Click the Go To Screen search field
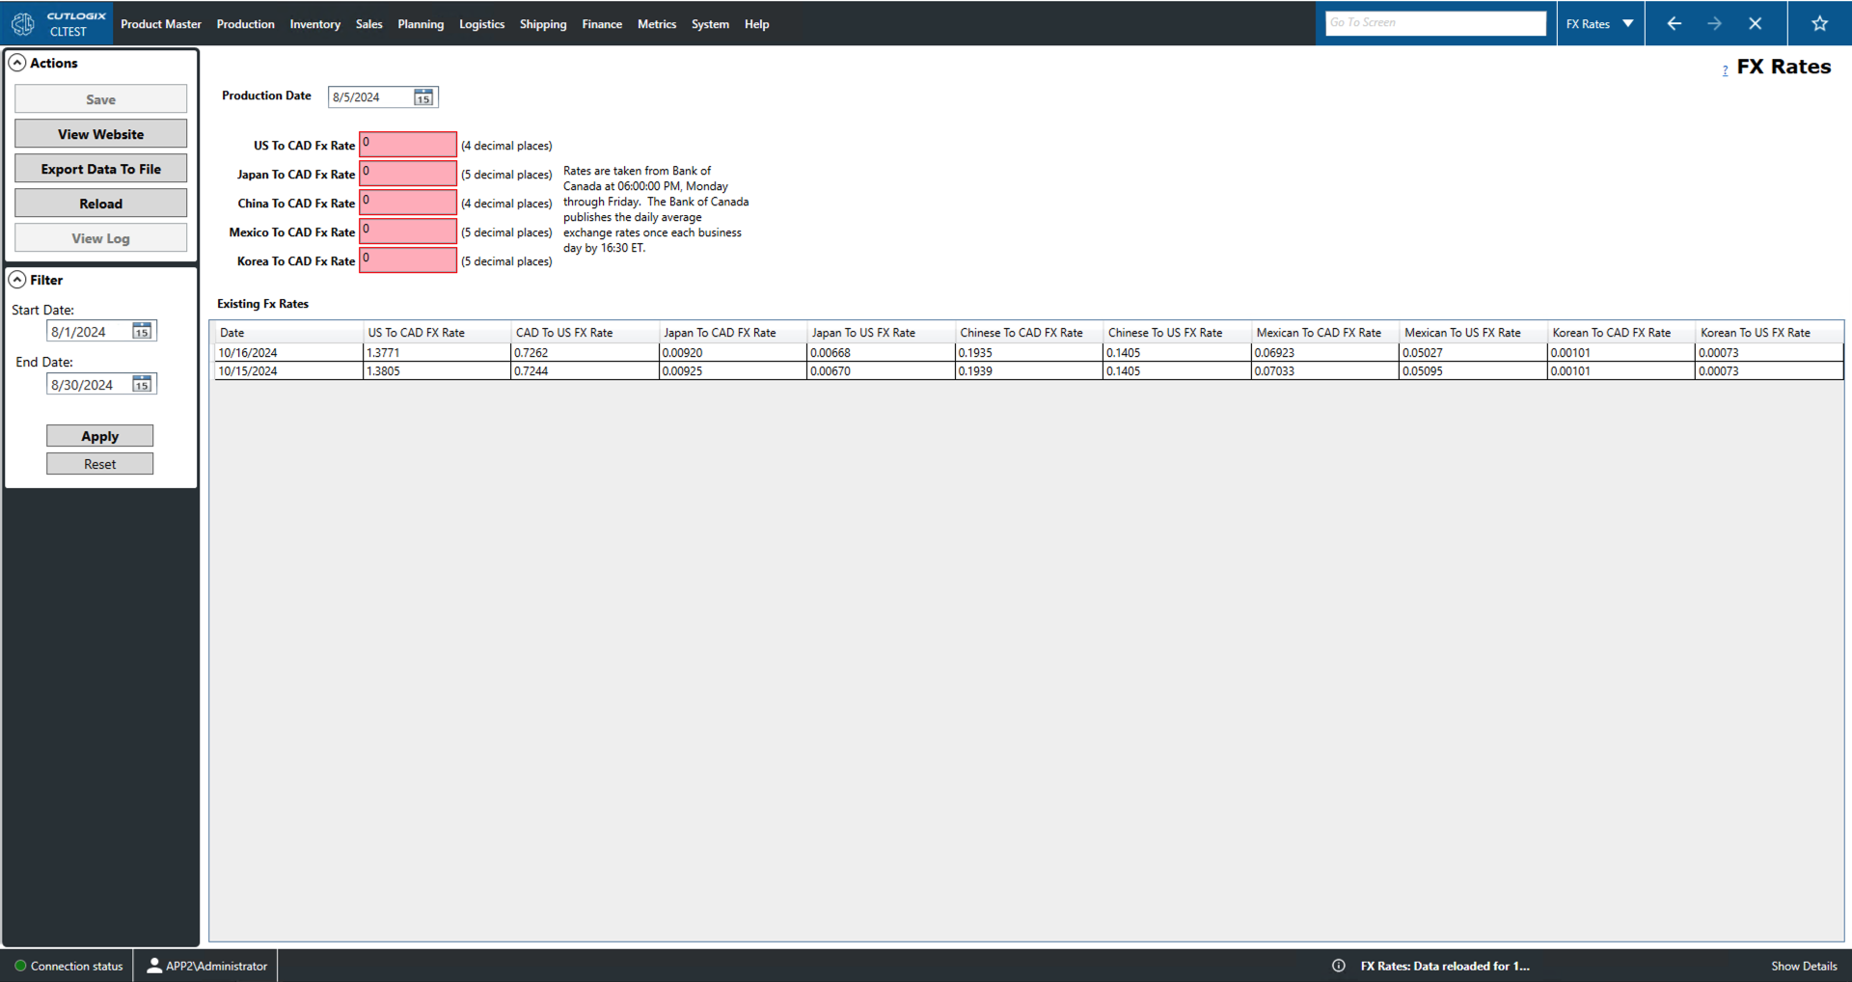 [x=1434, y=21]
